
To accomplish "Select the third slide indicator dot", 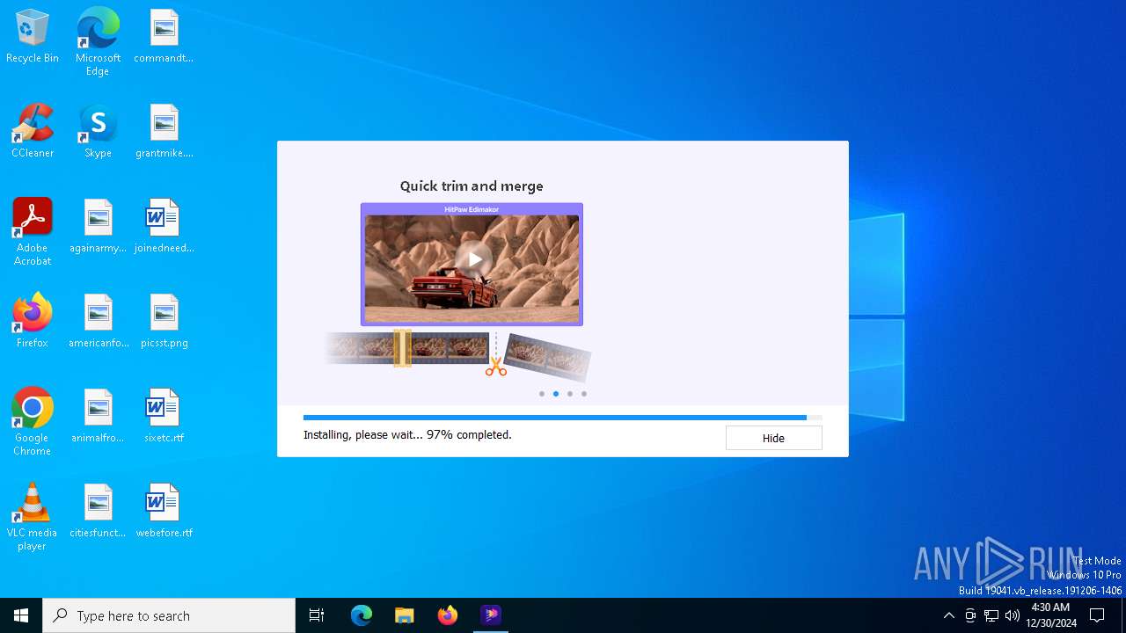I will 570,394.
